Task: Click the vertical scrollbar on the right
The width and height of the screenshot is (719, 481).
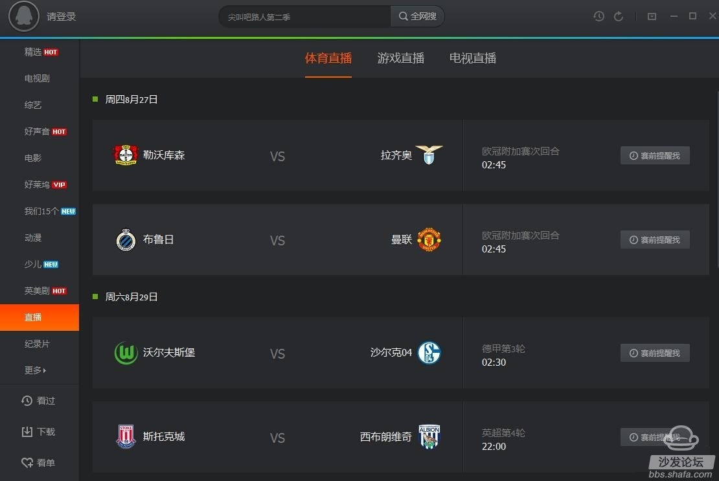Action: [716, 179]
